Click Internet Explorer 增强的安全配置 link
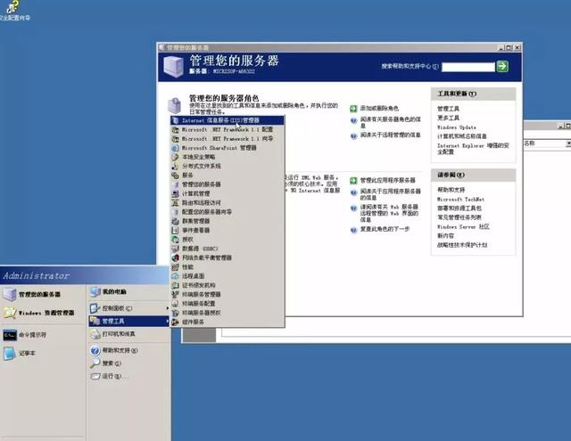This screenshot has height=441, width=571. pos(473,148)
